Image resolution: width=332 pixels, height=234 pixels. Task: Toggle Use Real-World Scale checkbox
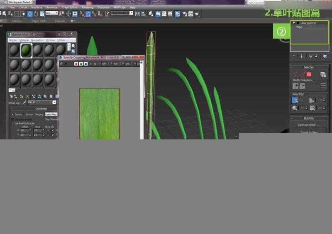pos(13,123)
